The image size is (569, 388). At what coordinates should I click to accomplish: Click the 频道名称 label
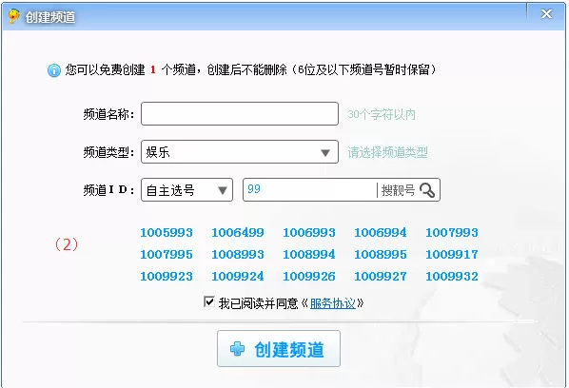point(108,114)
